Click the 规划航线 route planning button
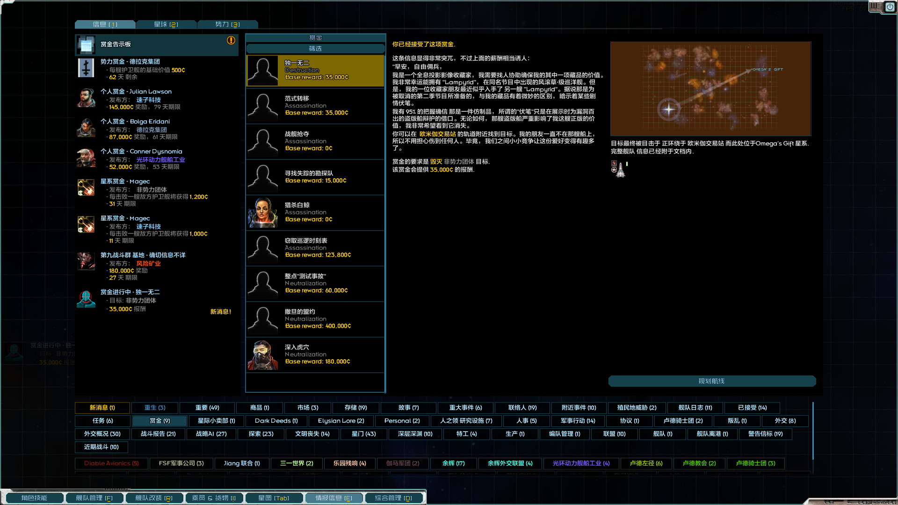 (711, 381)
